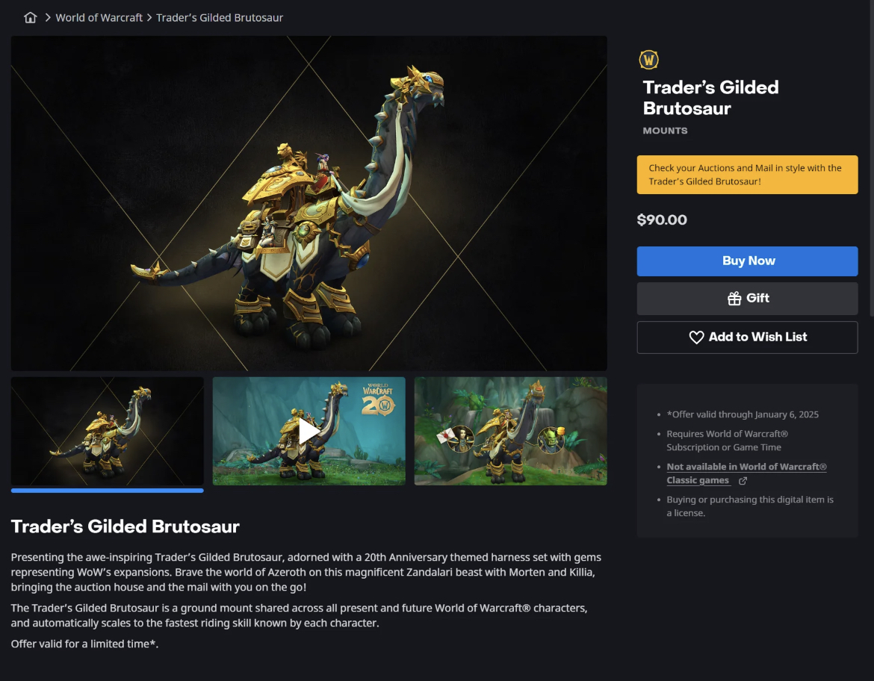Play the Brutosaur trailer video
The image size is (874, 681).
pos(309,431)
